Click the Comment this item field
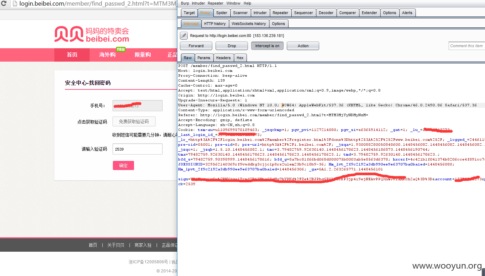Screen dimensions: 485x276 click(x=467, y=46)
